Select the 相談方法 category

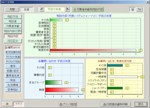[x=13, y=17]
